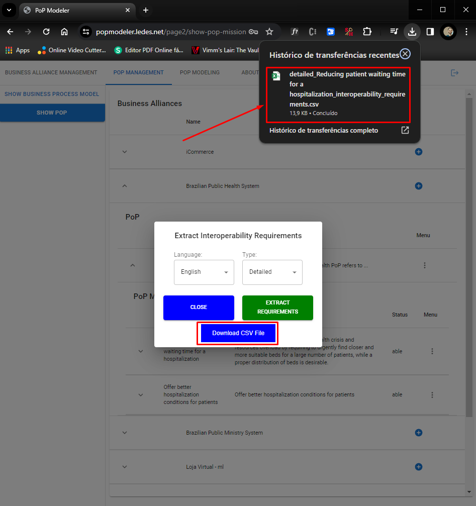Expand the Brazilian Public Ministry System row
Screen dimensions: 476x506
coord(125,433)
